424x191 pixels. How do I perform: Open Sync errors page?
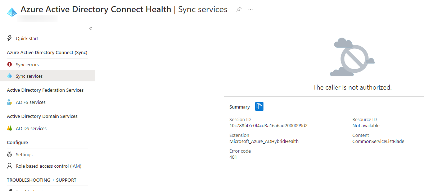coord(27,65)
